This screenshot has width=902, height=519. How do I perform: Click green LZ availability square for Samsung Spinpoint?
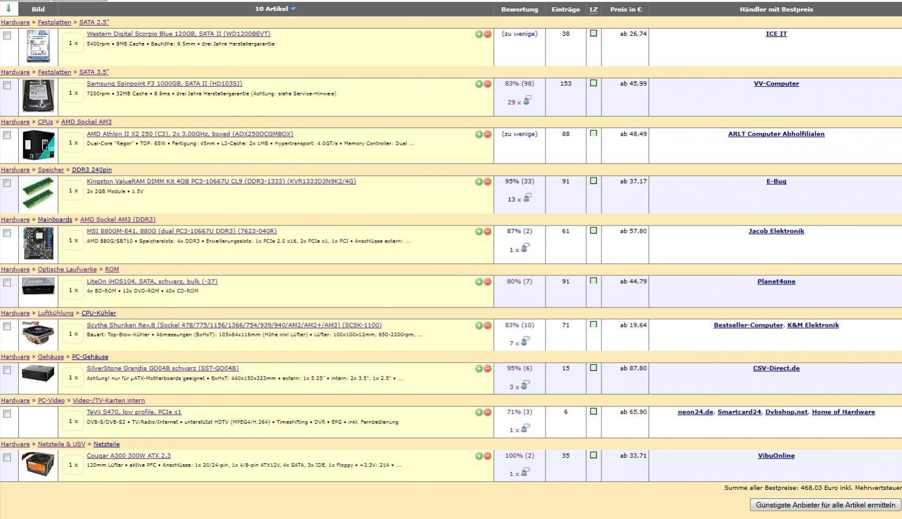(594, 83)
